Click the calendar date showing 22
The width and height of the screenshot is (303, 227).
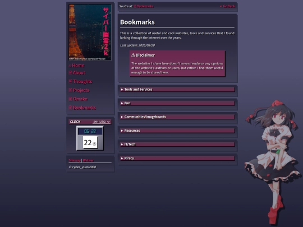[90, 142]
